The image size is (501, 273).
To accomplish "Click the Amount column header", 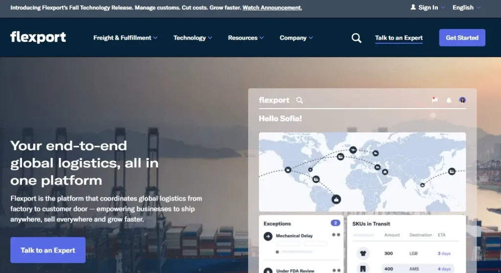I will click(x=392, y=235).
